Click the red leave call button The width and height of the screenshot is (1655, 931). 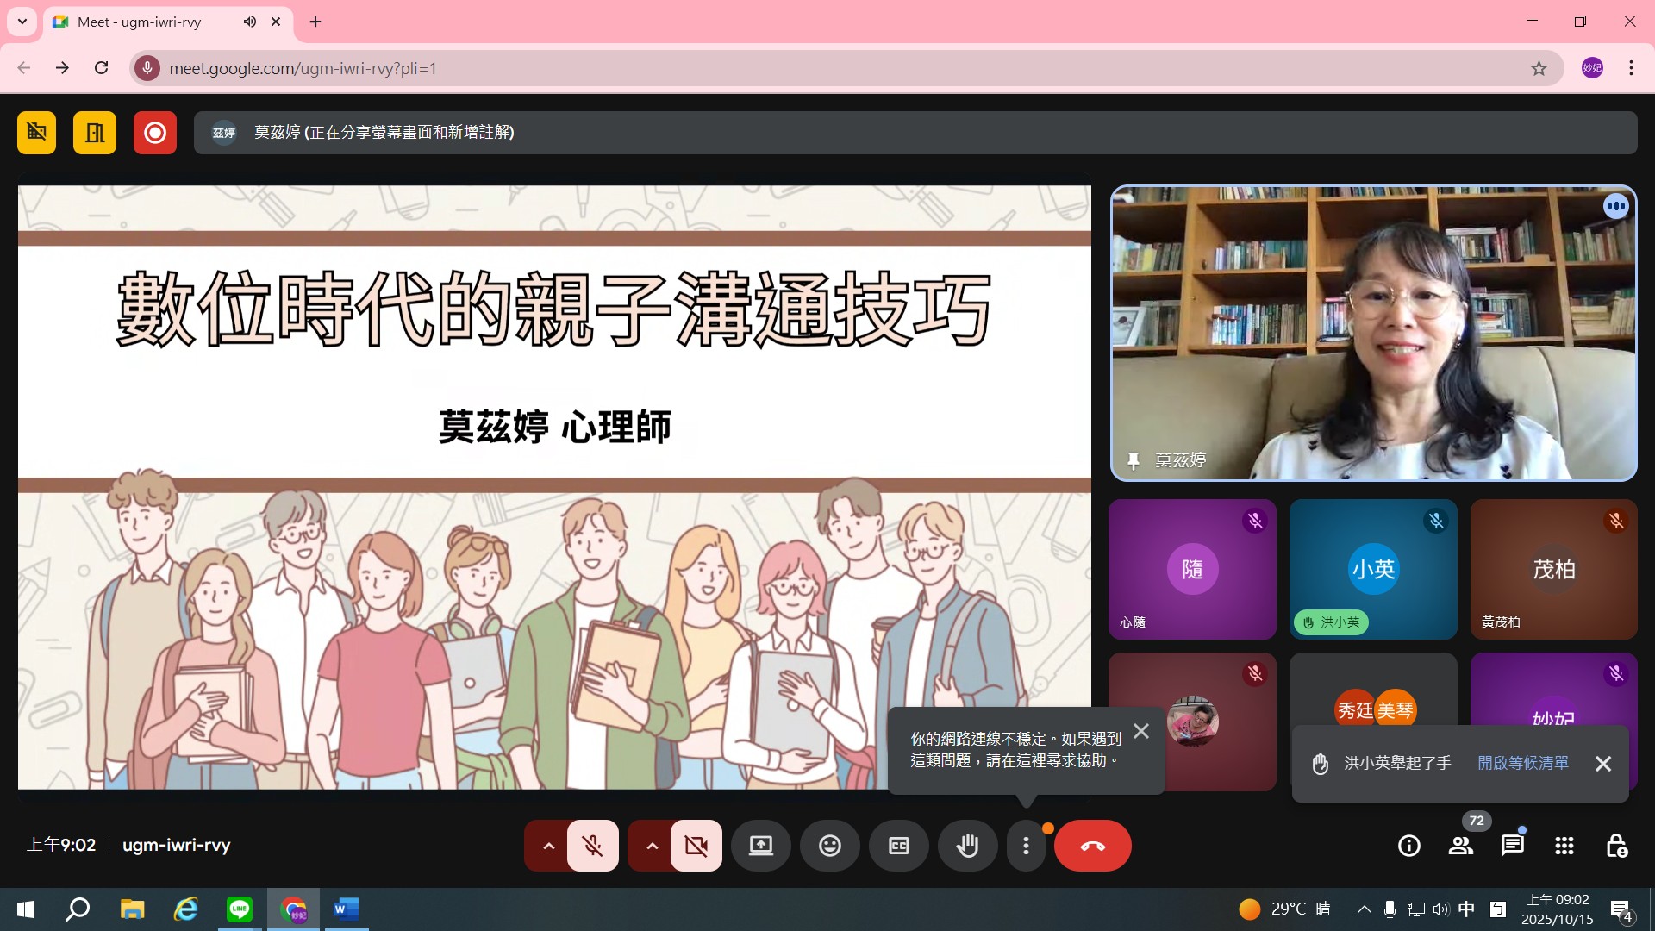pyautogui.click(x=1092, y=846)
